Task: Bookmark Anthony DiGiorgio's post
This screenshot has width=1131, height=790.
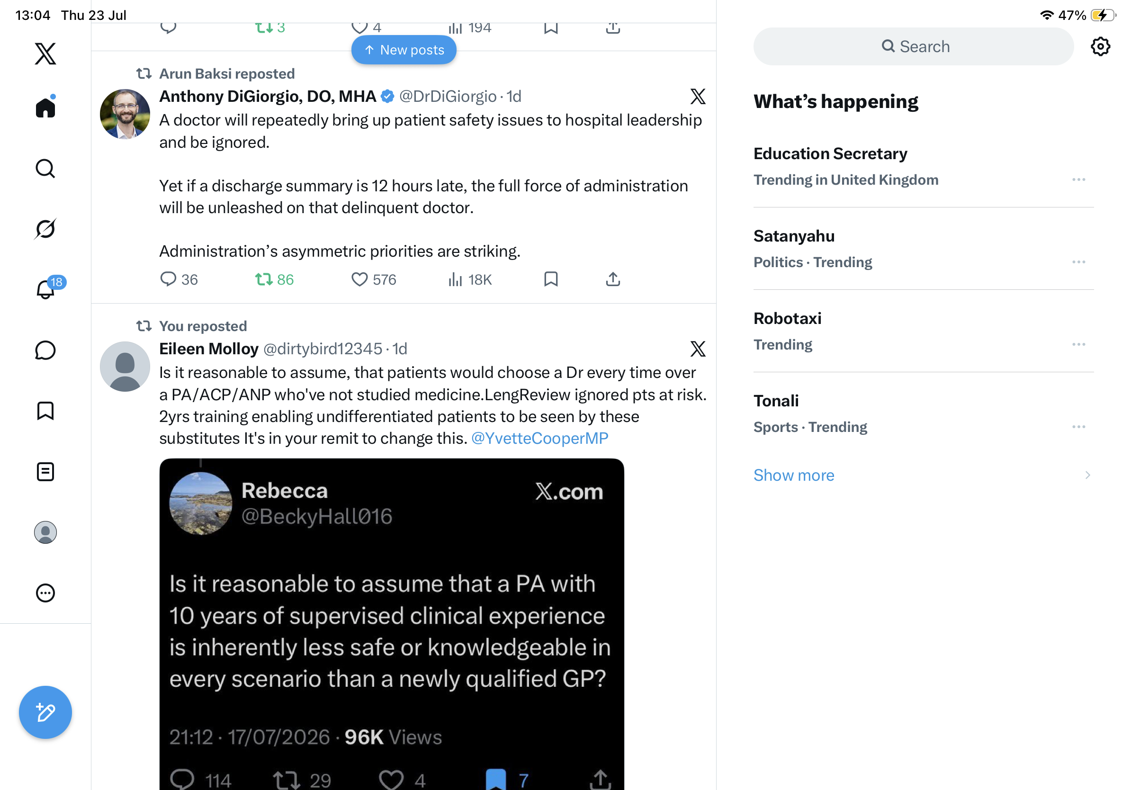Action: point(551,279)
